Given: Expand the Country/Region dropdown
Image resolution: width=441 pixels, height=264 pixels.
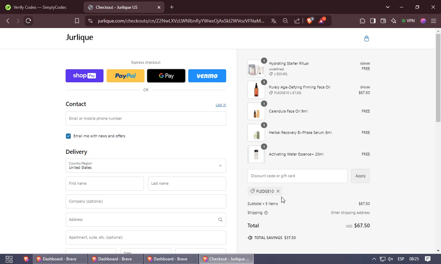Looking at the screenshot, I should click(146, 166).
